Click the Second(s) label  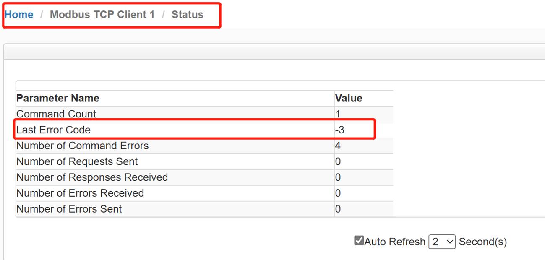483,242
